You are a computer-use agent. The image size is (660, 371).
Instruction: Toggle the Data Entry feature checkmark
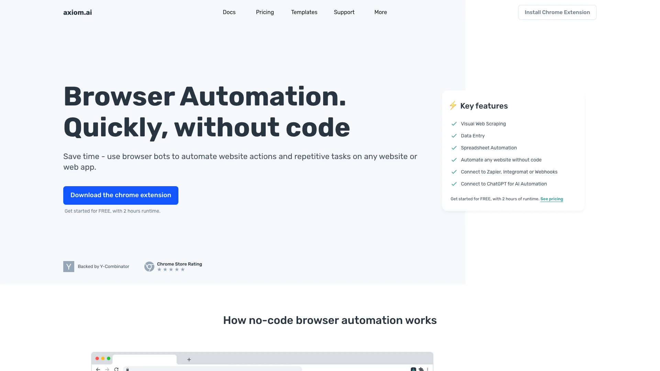coord(454,135)
